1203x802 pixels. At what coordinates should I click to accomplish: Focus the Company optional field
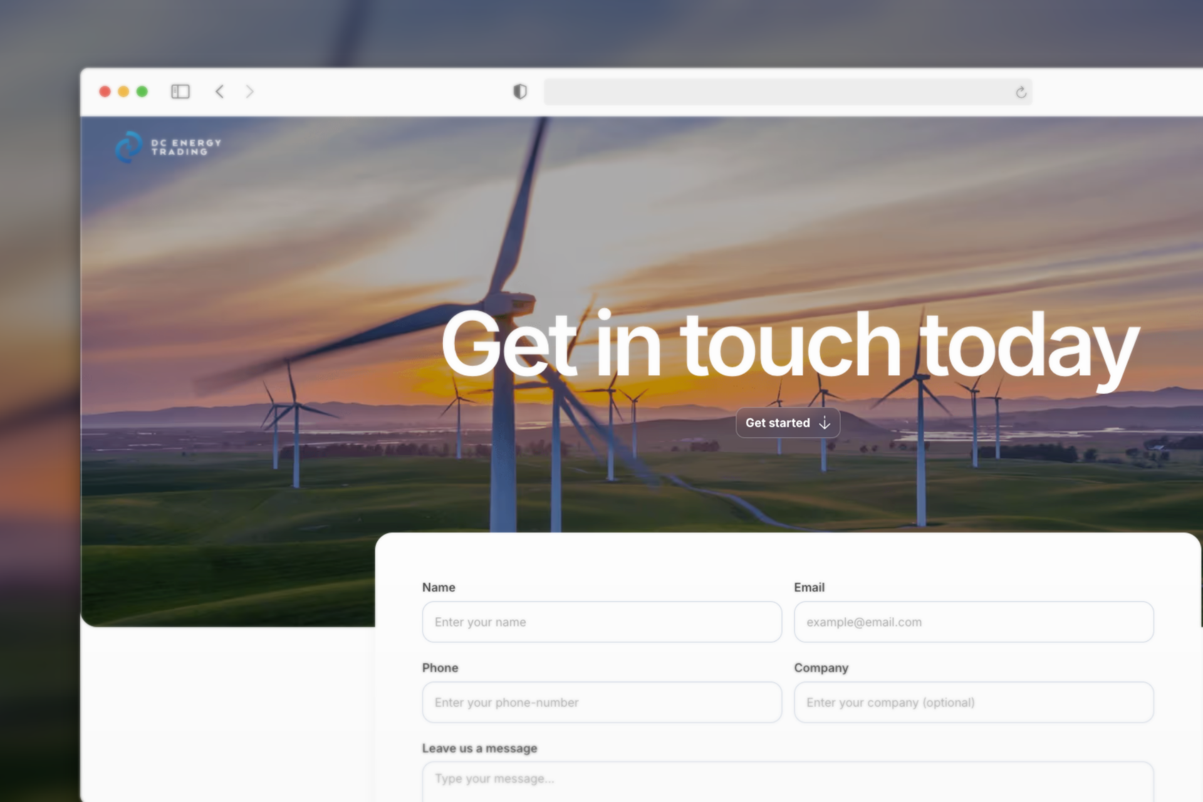tap(974, 702)
